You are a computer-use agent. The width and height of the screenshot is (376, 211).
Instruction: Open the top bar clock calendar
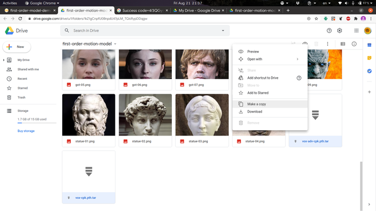(188, 3)
